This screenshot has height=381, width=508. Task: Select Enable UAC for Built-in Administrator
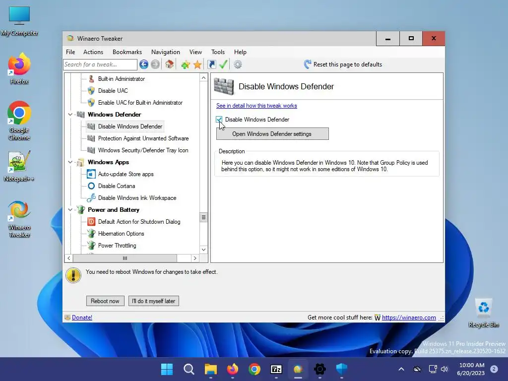[x=140, y=103]
